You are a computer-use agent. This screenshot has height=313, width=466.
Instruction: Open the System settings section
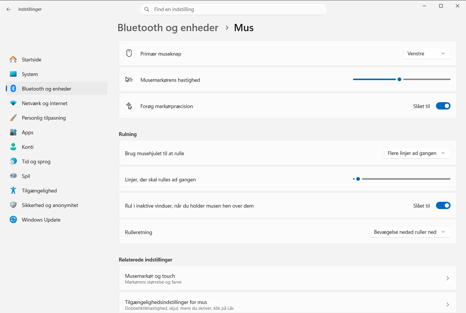tap(57, 74)
